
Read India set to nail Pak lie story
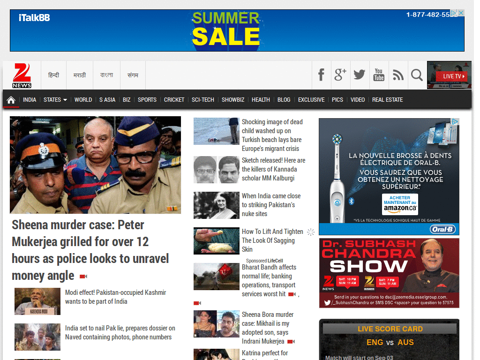click(x=120, y=332)
